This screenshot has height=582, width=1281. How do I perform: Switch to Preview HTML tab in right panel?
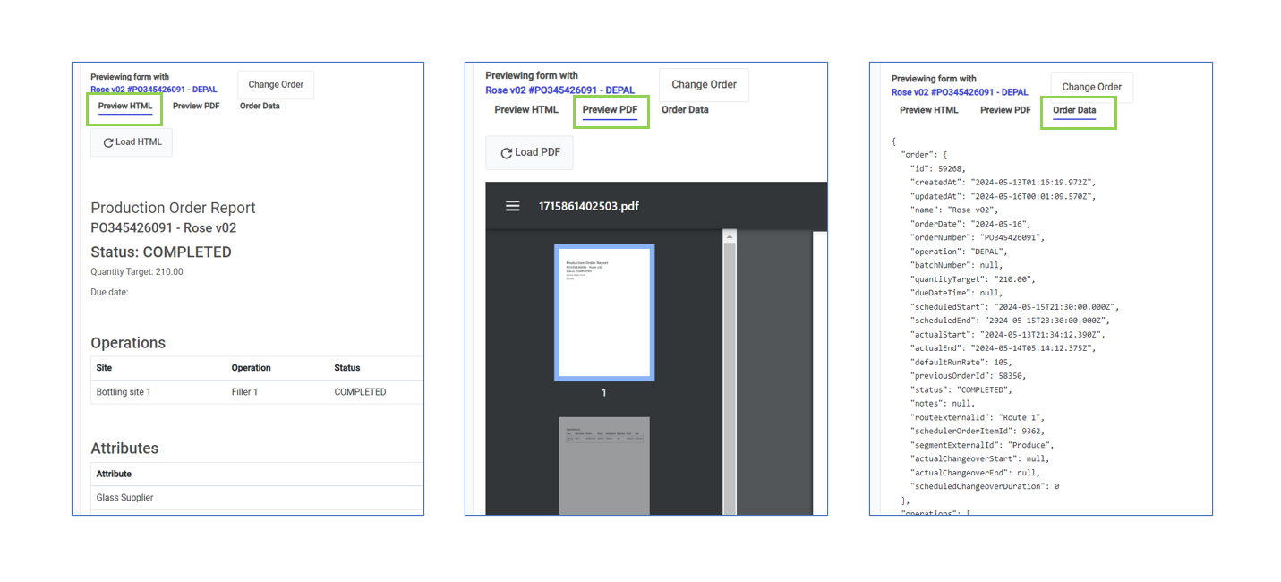tap(928, 110)
